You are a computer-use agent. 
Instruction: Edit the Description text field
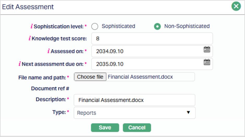point(134,100)
